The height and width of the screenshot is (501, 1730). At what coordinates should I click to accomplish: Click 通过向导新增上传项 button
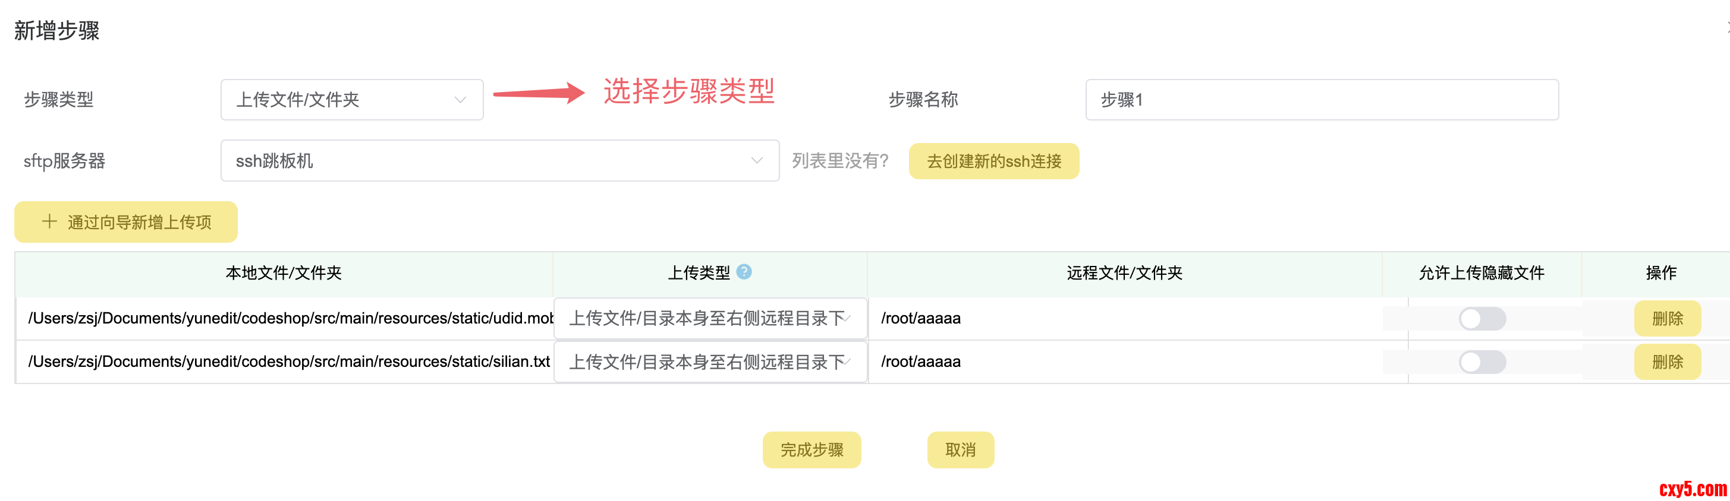pyautogui.click(x=125, y=222)
